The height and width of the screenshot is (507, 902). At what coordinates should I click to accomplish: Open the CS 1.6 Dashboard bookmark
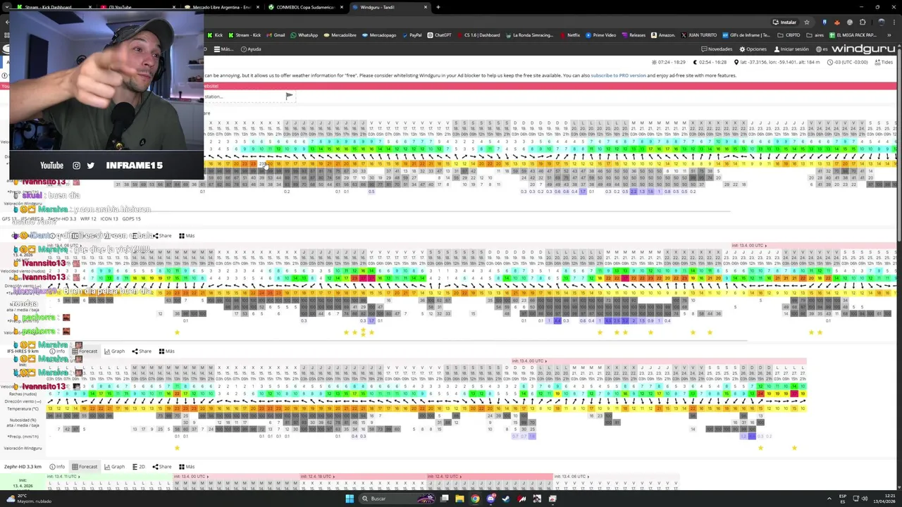478,35
